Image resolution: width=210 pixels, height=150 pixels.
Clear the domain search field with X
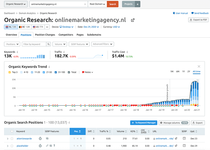click(85, 4)
